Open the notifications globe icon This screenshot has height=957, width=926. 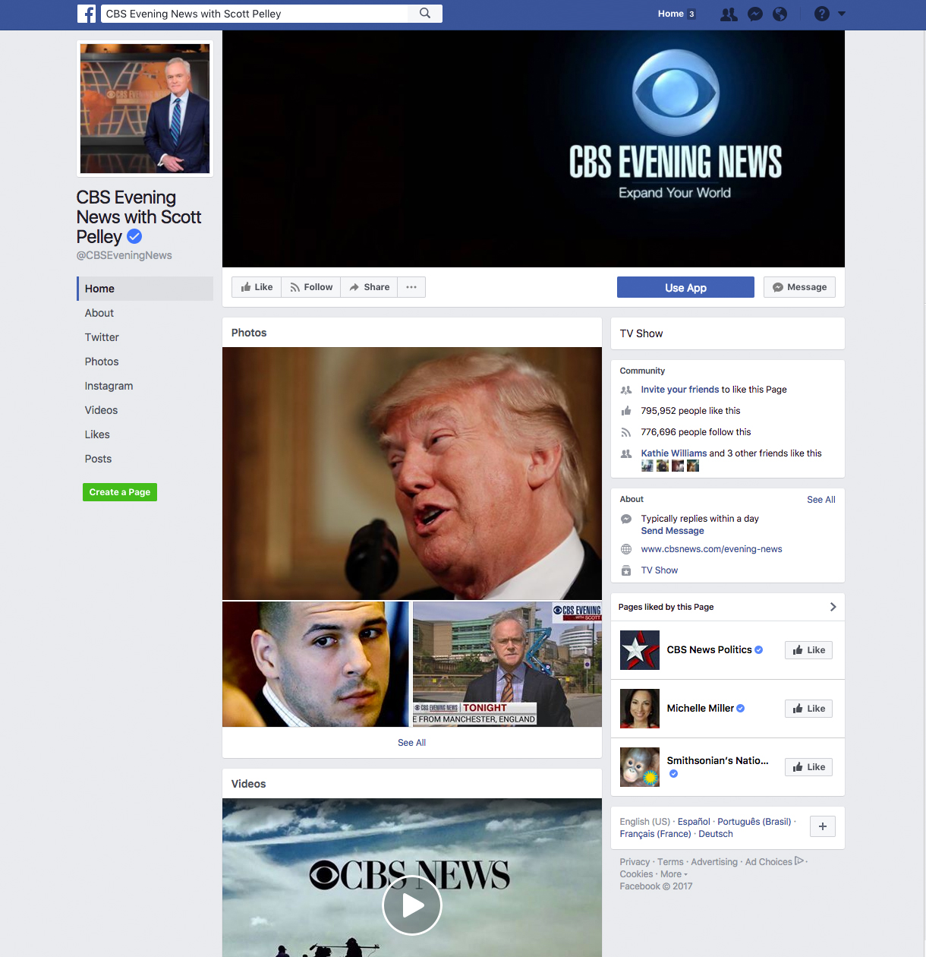pos(780,14)
